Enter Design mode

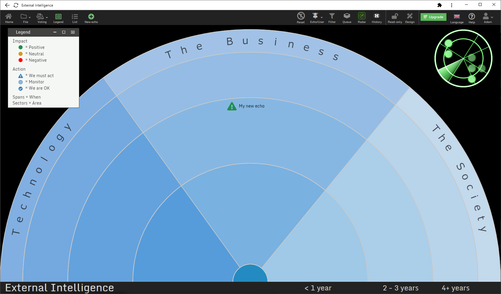(x=410, y=18)
